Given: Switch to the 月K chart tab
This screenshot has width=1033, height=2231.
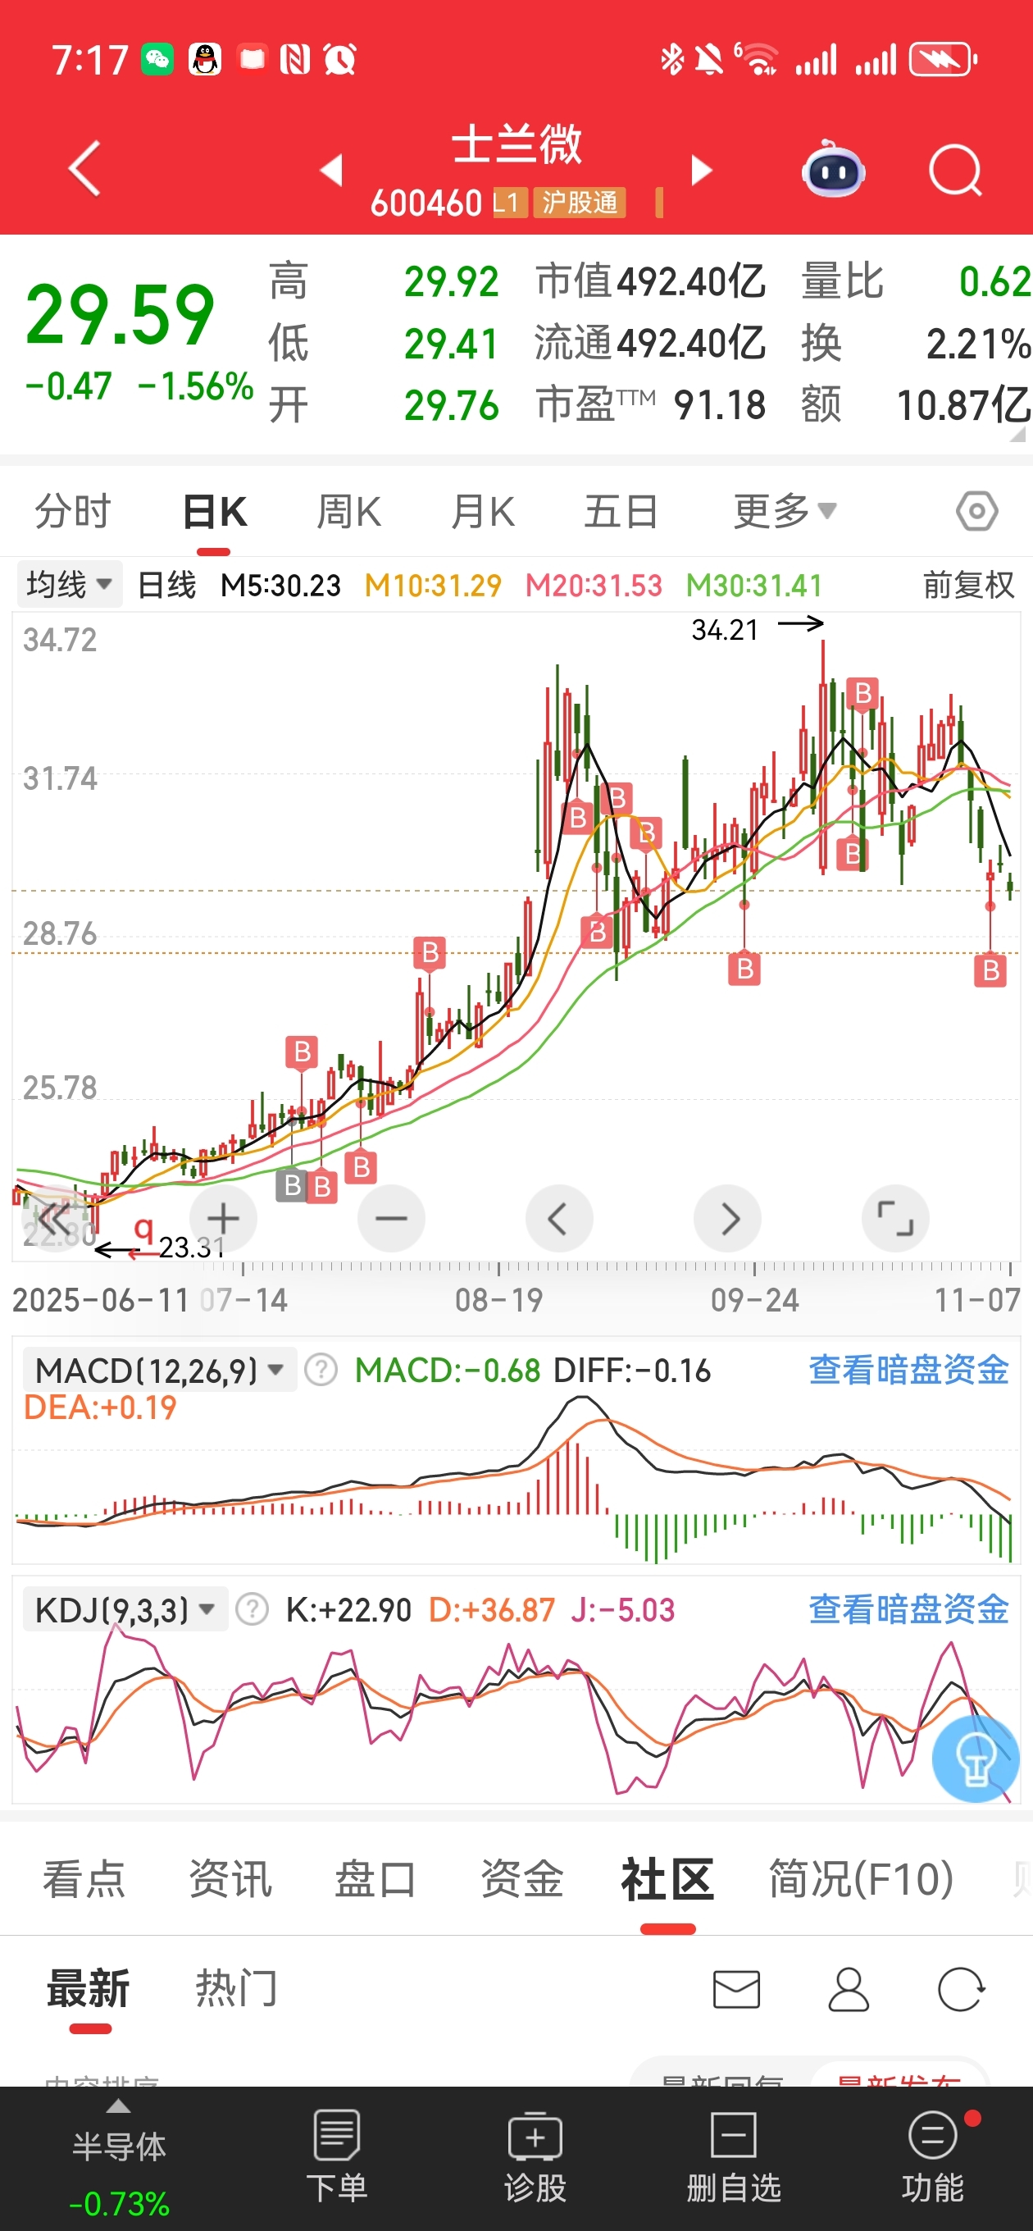Looking at the screenshot, I should (482, 511).
